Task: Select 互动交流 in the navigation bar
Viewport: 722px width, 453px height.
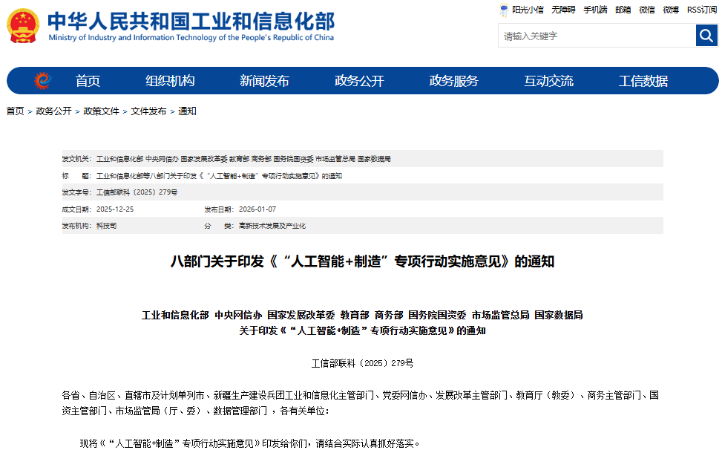Action: [x=550, y=80]
